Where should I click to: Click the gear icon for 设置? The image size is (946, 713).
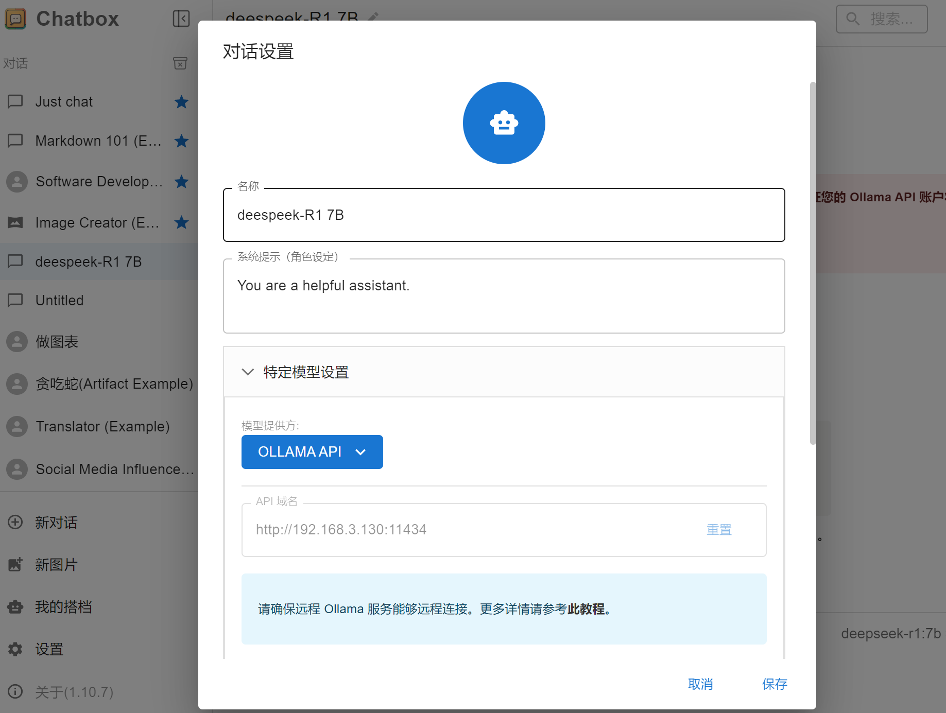[x=15, y=649]
